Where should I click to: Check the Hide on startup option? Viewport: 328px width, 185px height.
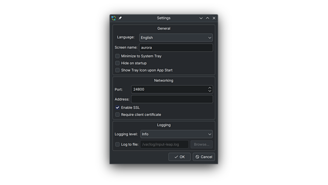point(117,63)
